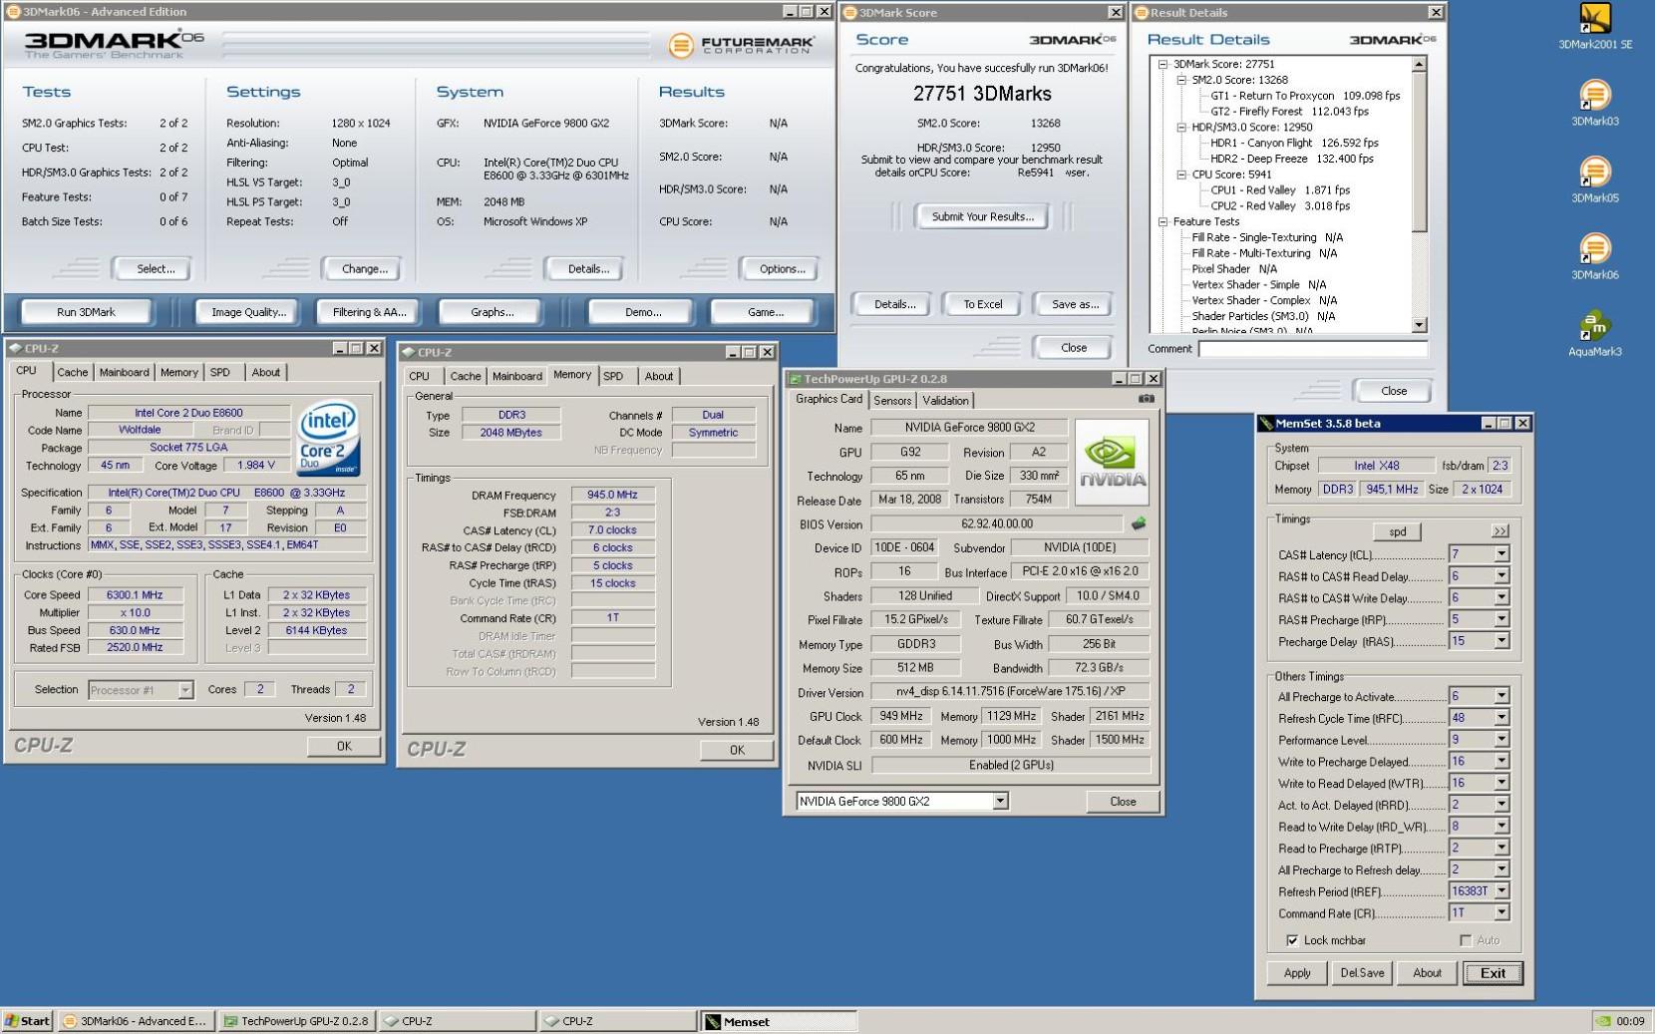Open SPD tab in left CPU-Z window

[220, 372]
